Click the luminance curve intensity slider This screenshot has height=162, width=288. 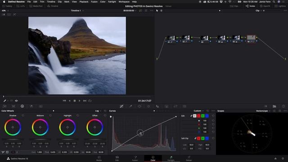[x=190, y=121]
